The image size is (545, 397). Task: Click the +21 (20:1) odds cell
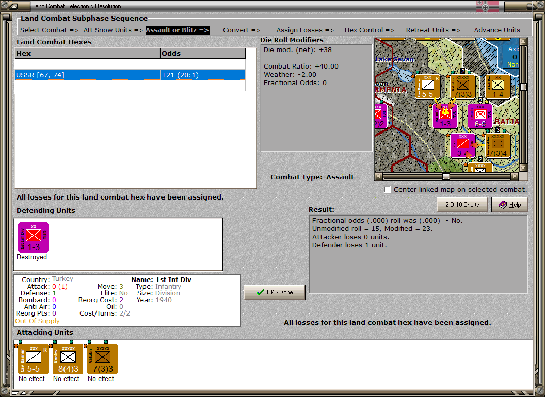203,75
